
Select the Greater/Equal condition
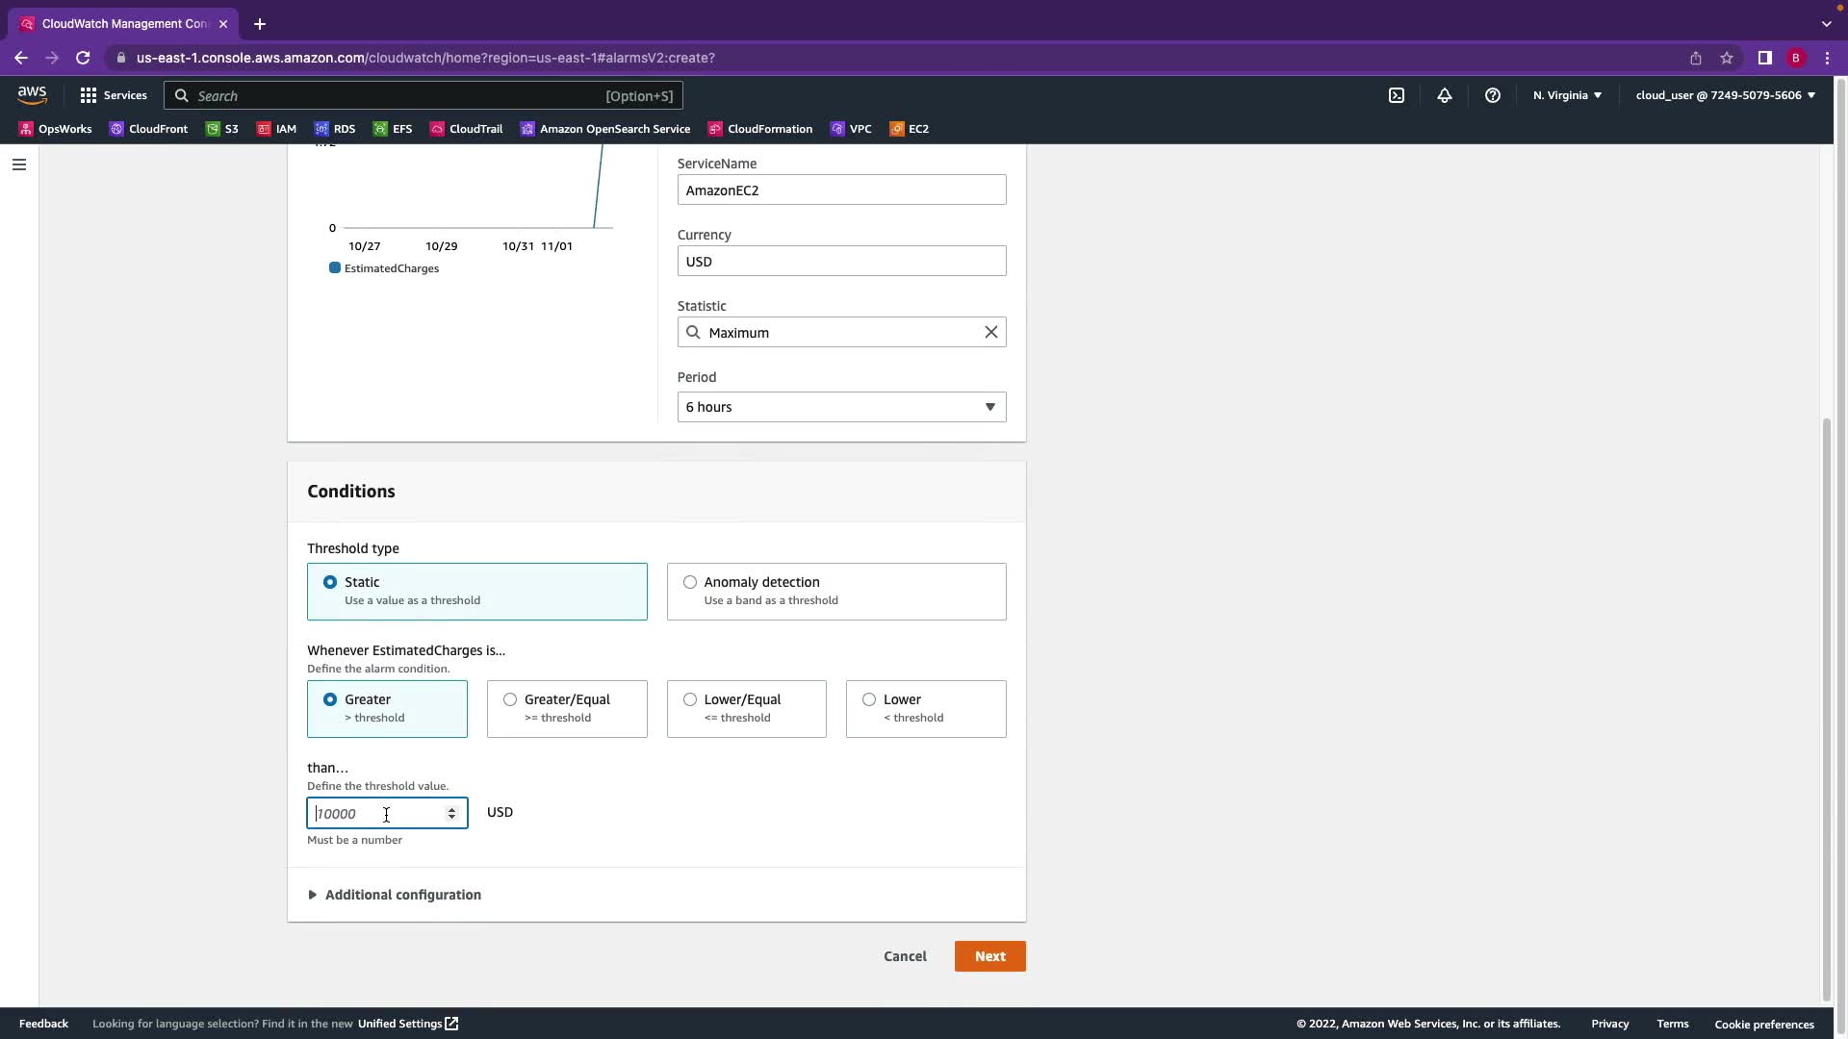pos(510,699)
